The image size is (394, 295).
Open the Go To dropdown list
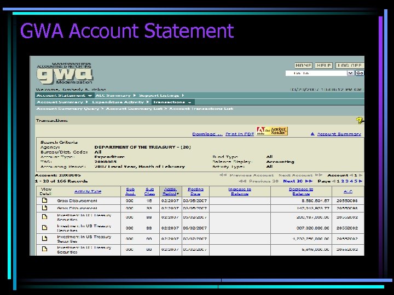pos(350,73)
